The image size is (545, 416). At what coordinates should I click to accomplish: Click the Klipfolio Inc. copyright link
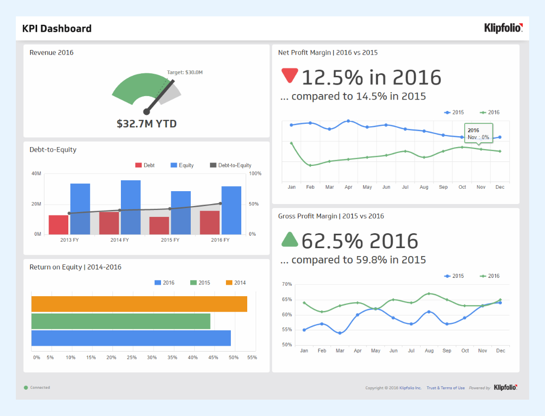pos(411,388)
